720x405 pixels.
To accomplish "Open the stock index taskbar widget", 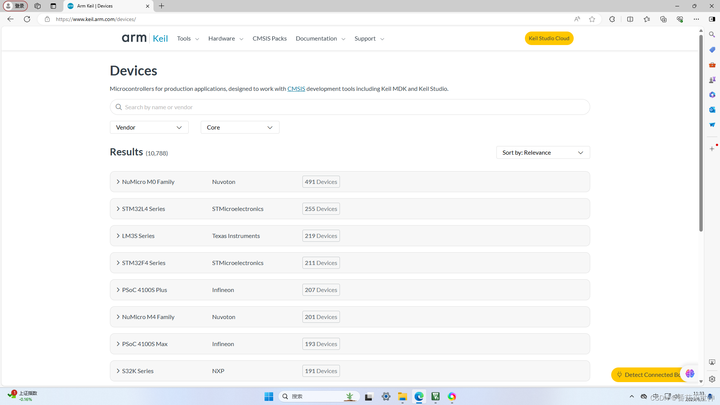I will click(23, 396).
